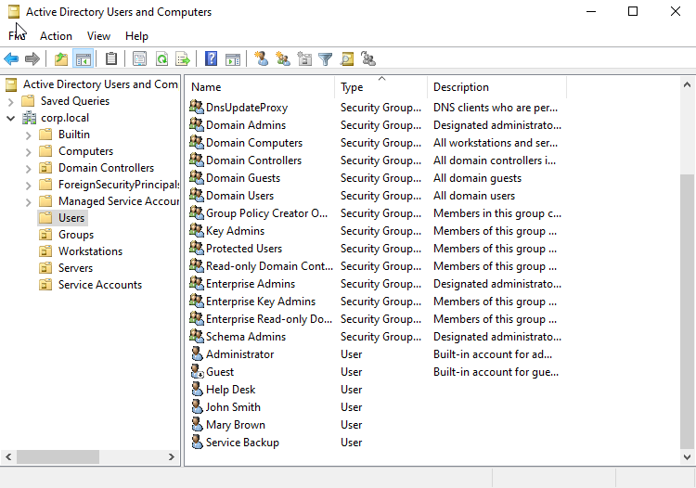
Task: Sort list by the Name column header
Action: [260, 87]
